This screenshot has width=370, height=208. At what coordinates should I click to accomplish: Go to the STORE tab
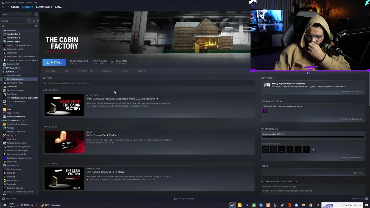click(x=15, y=7)
